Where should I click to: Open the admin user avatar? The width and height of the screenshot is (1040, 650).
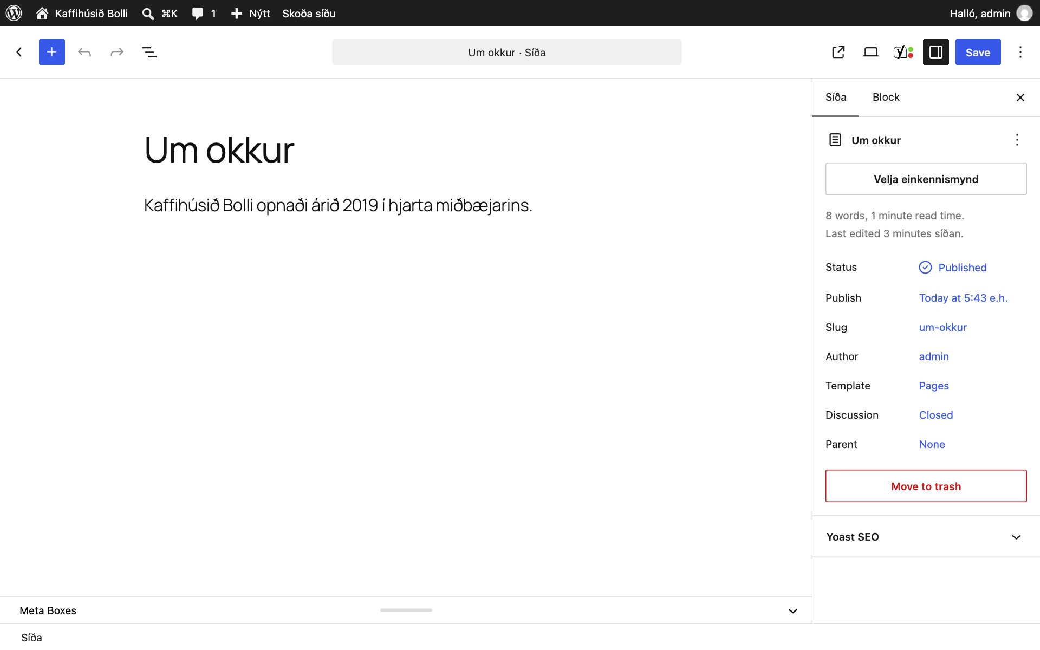tap(1024, 13)
